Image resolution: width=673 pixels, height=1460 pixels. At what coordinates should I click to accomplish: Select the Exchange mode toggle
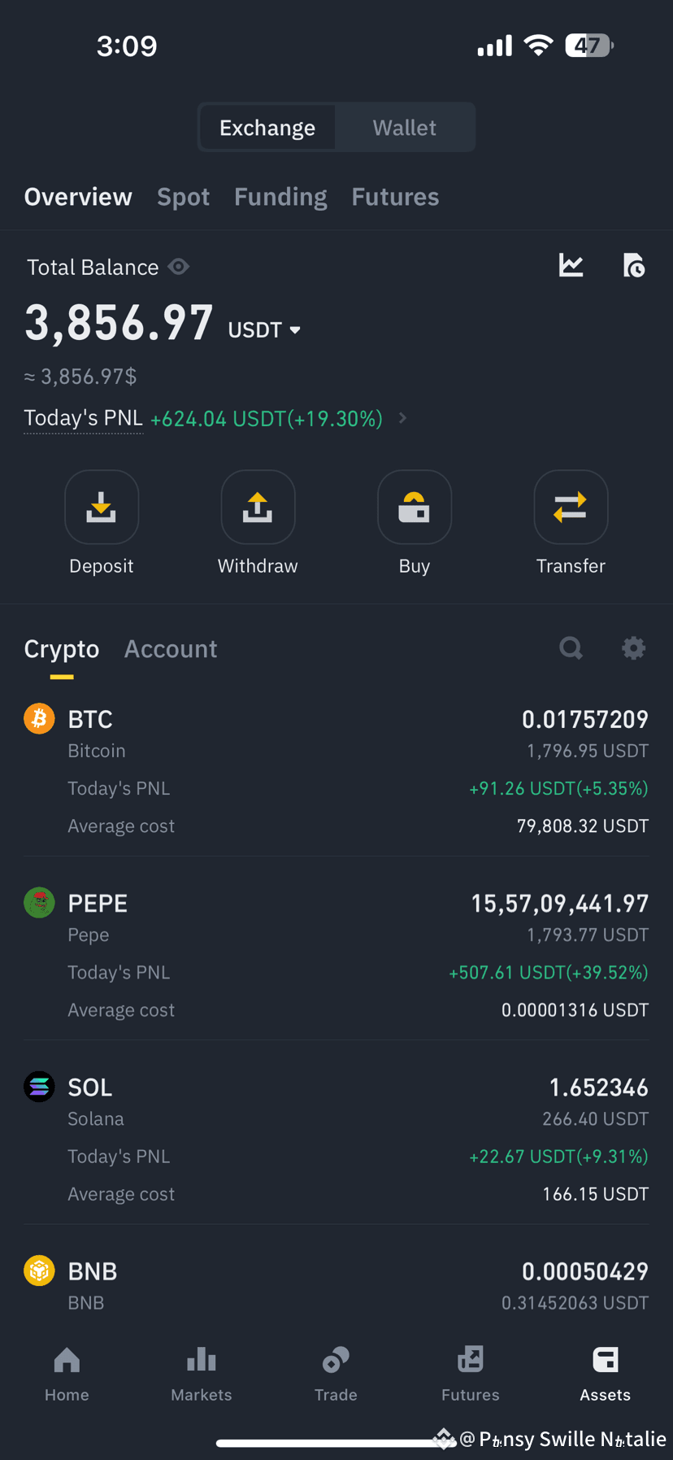267,128
